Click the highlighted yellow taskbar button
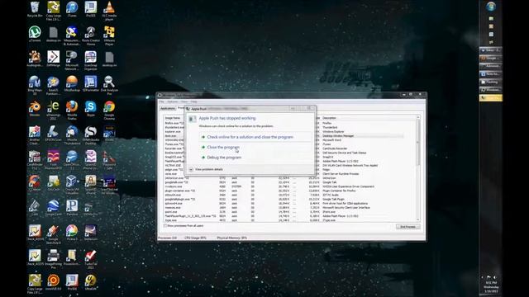The image size is (529, 297). [490, 98]
